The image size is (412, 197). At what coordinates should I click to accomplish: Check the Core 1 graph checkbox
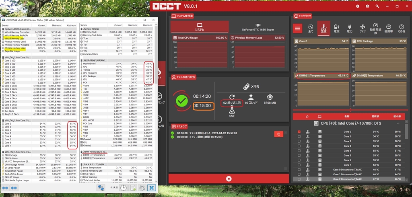(x=299, y=136)
